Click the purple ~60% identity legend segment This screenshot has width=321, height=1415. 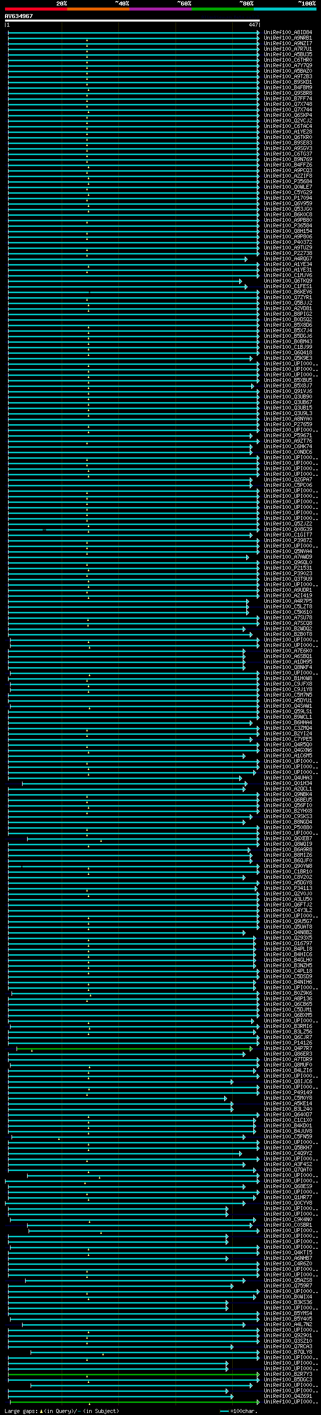(x=161, y=9)
